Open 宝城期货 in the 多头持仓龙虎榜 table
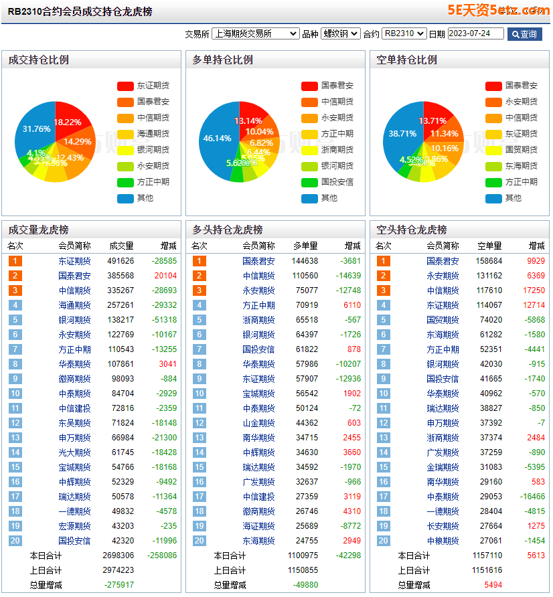Image resolution: width=553 pixels, height=597 pixels. coord(258,394)
